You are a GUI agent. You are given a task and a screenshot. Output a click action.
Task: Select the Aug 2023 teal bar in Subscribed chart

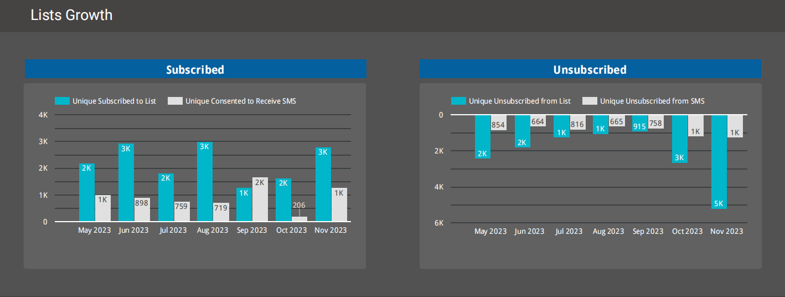(205, 183)
